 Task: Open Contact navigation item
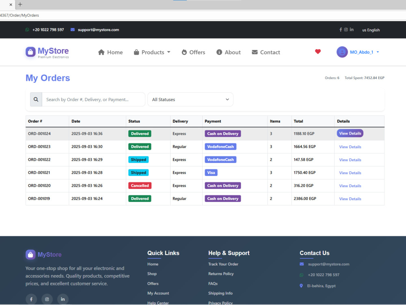tap(266, 52)
